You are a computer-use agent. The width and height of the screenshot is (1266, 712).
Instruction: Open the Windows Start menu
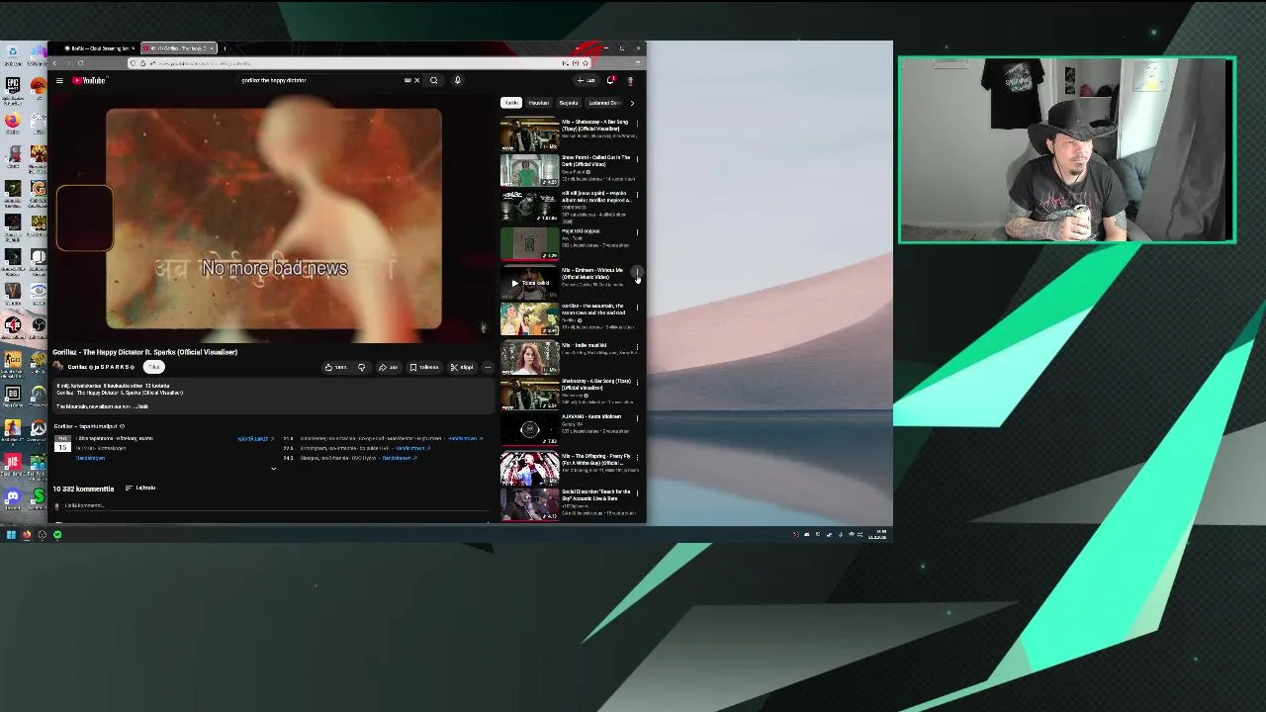pyautogui.click(x=11, y=535)
